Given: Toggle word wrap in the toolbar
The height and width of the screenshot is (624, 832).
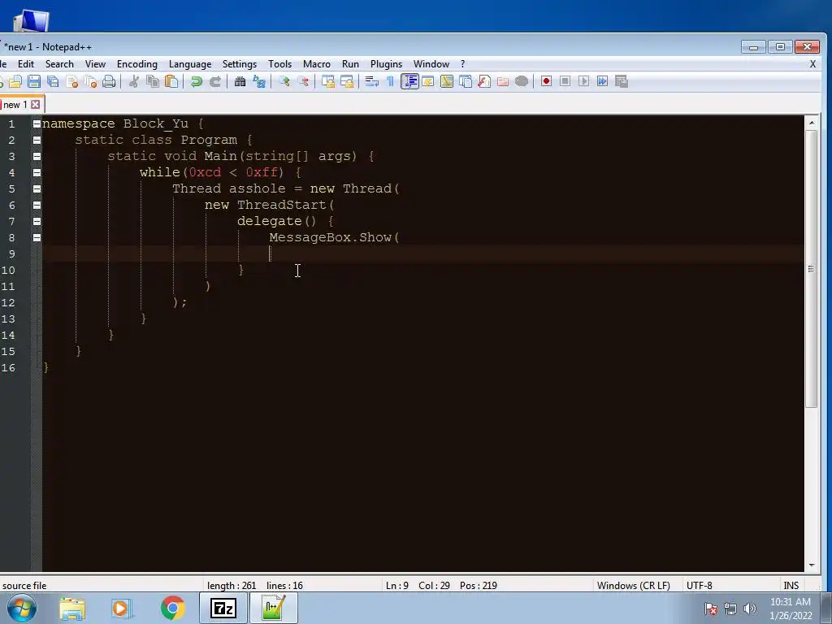Looking at the screenshot, I should point(371,81).
